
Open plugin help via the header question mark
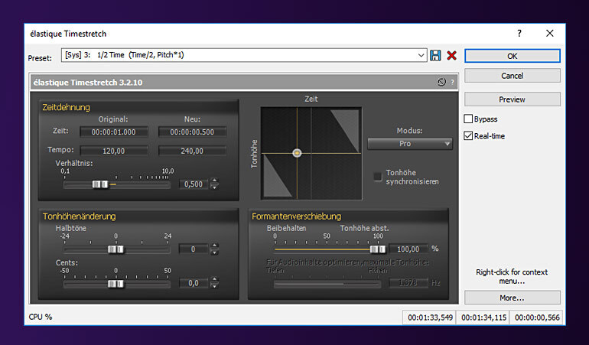[x=451, y=82]
